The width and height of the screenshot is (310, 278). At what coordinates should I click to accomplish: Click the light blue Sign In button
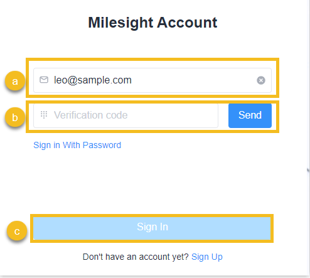pos(152,228)
